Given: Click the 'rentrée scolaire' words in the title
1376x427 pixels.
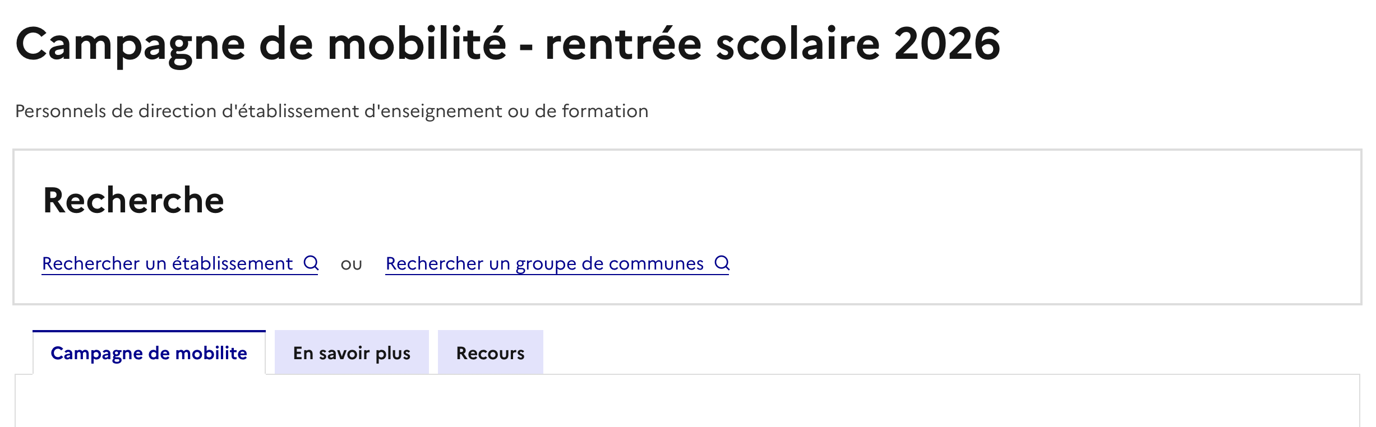Looking at the screenshot, I should [712, 45].
